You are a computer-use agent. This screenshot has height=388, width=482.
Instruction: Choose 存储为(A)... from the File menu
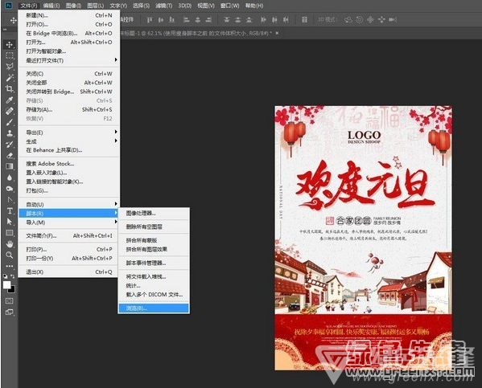tap(69, 109)
